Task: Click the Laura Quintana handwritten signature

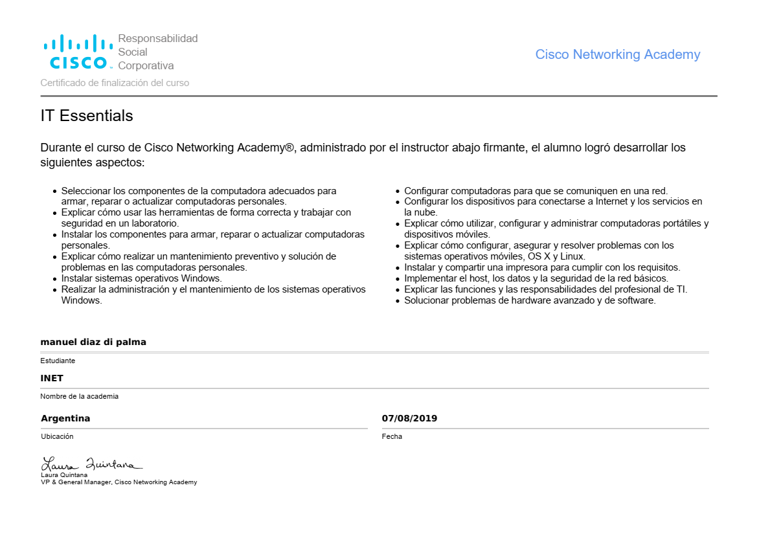Action: 91,464
